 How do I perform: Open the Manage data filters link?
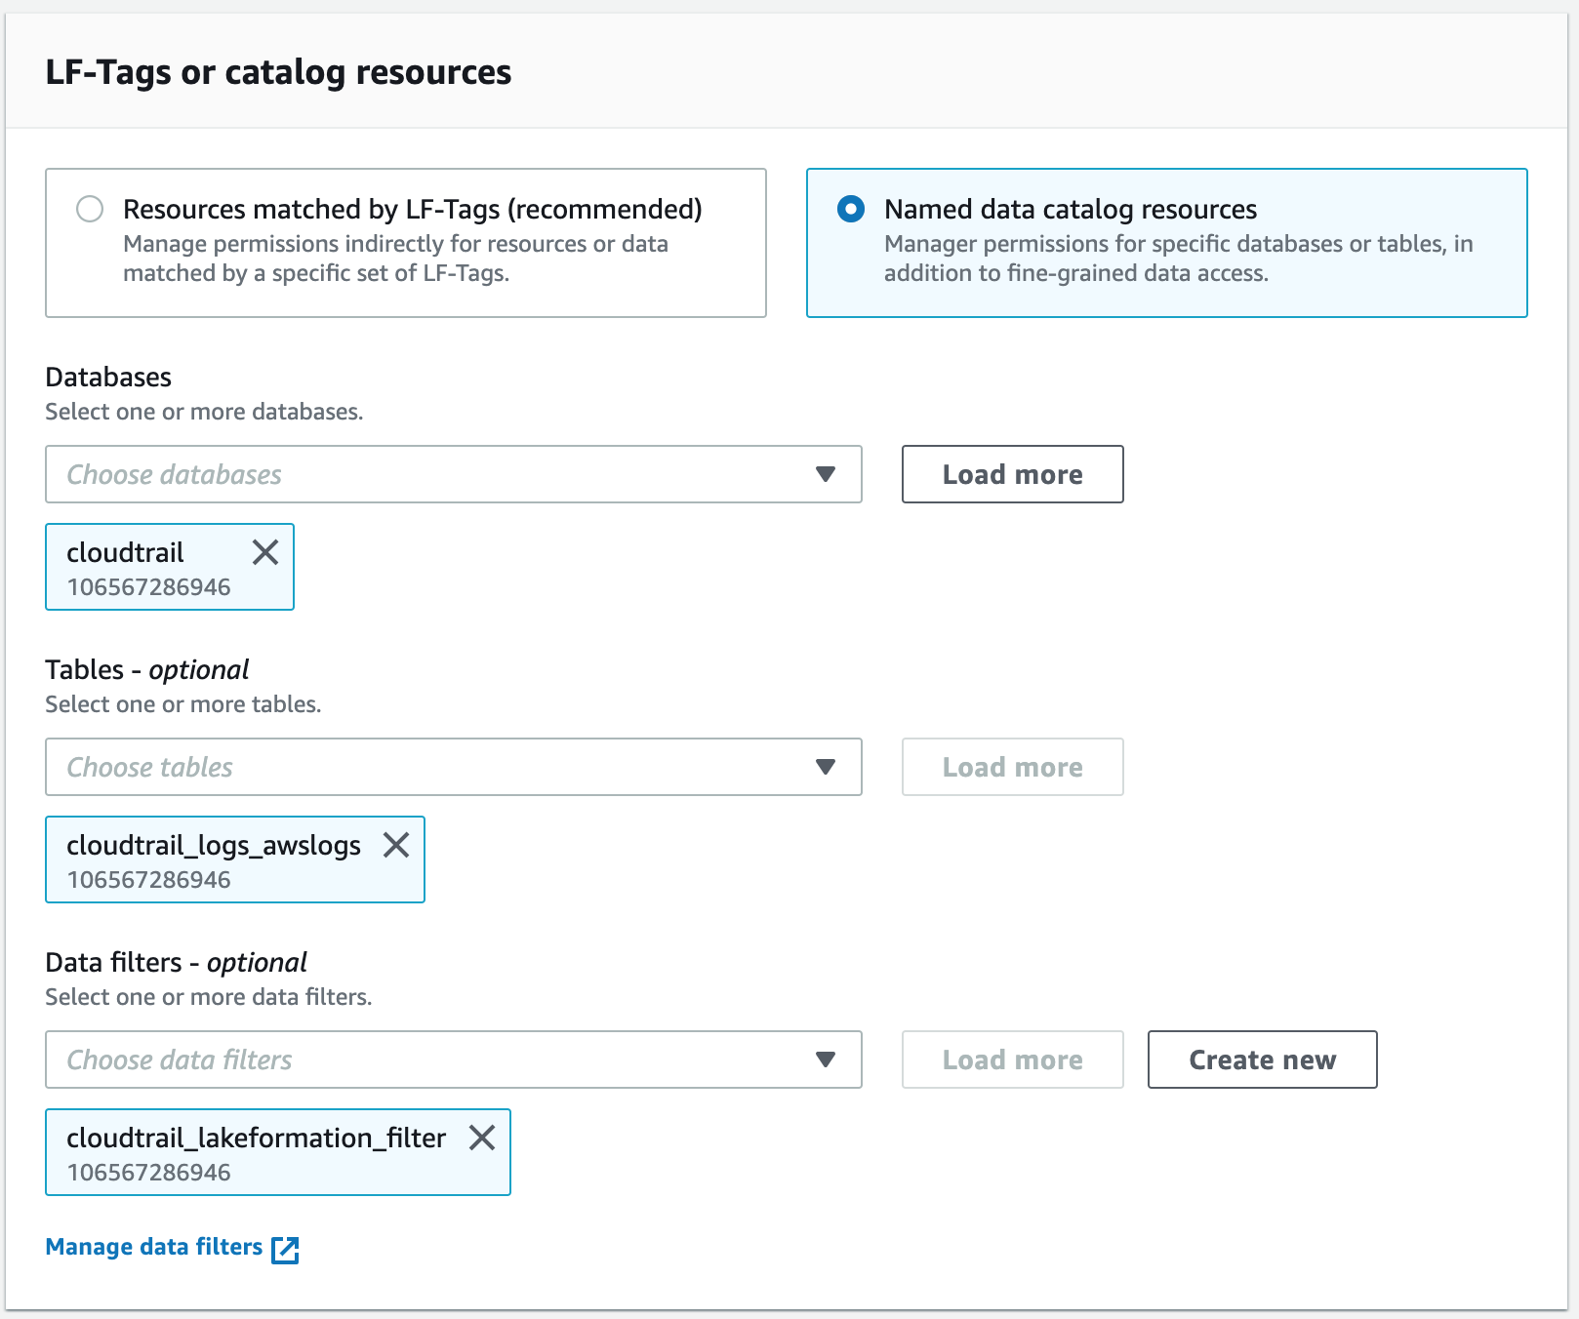(x=151, y=1246)
